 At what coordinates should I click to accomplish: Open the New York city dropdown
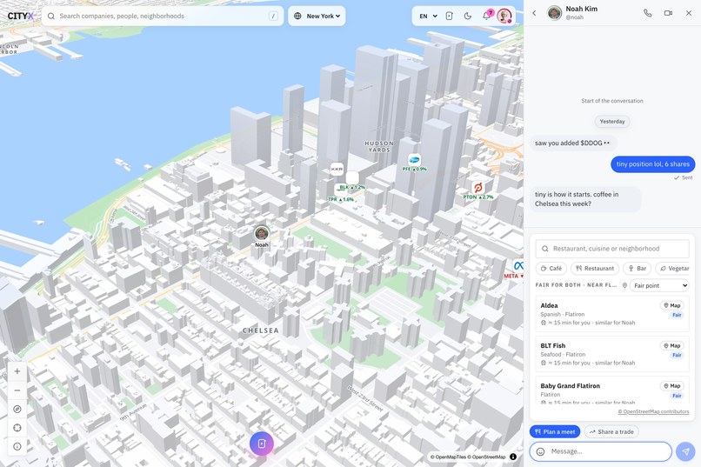click(x=317, y=16)
